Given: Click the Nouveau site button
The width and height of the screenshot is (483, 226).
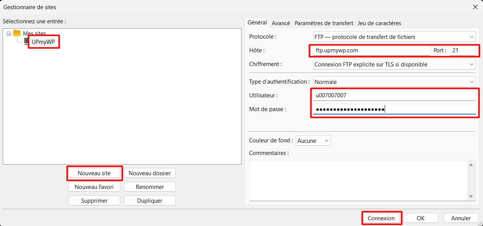Looking at the screenshot, I should [94, 173].
